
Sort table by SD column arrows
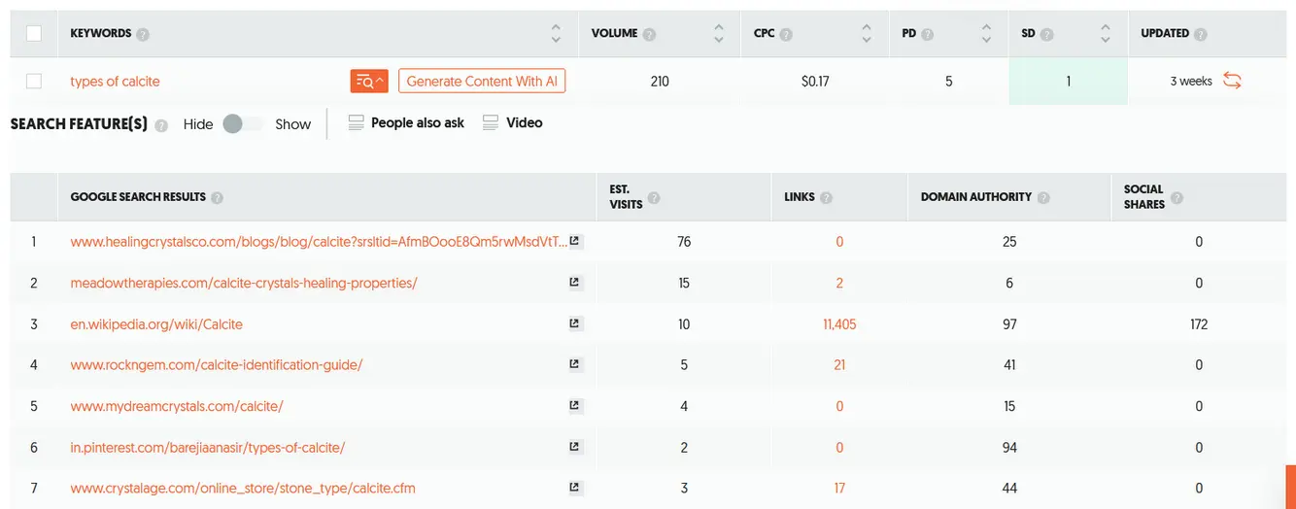click(1105, 33)
